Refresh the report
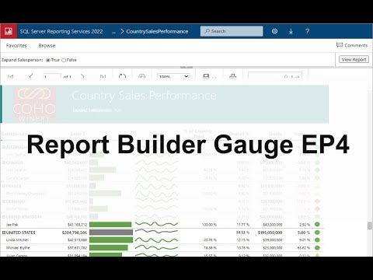 [x=122, y=76]
